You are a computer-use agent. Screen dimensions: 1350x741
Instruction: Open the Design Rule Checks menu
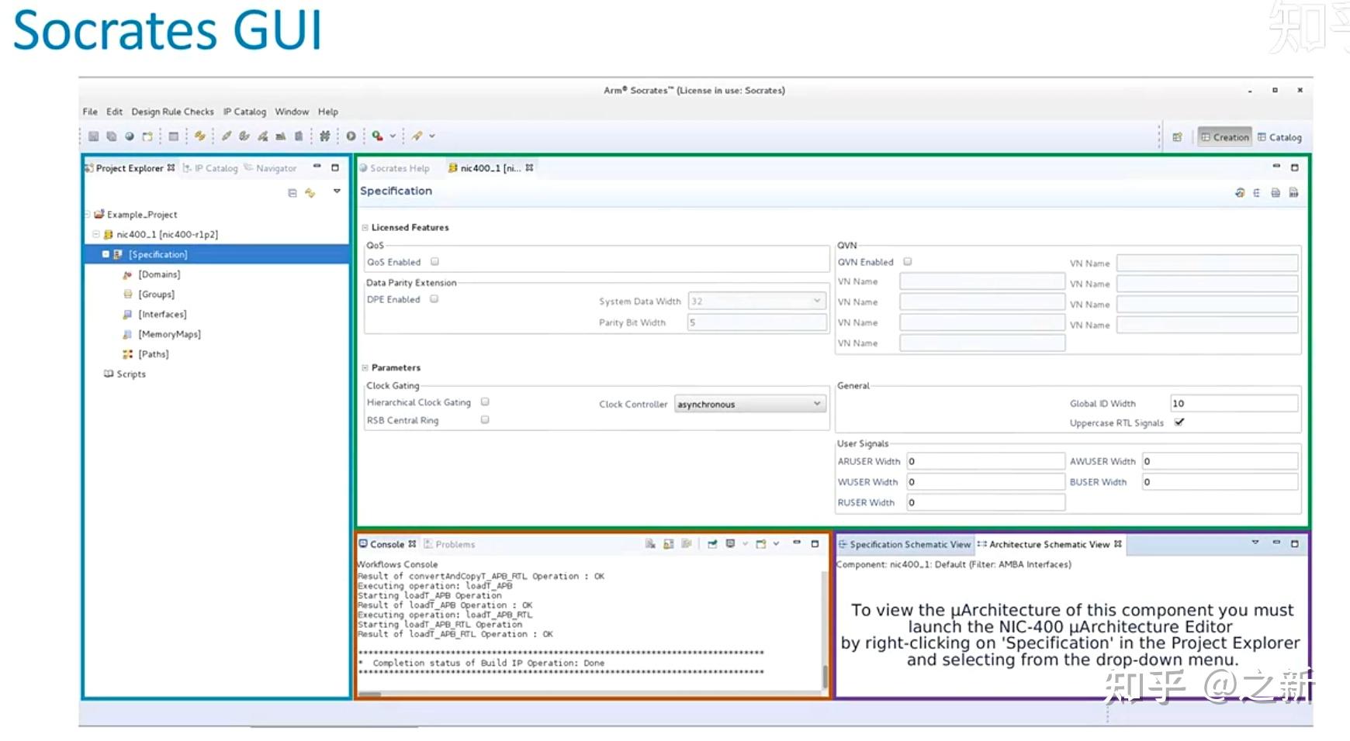click(x=172, y=112)
